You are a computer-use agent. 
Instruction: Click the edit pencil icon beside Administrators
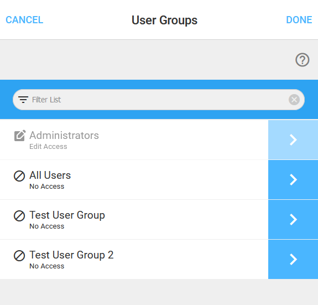[20, 136]
